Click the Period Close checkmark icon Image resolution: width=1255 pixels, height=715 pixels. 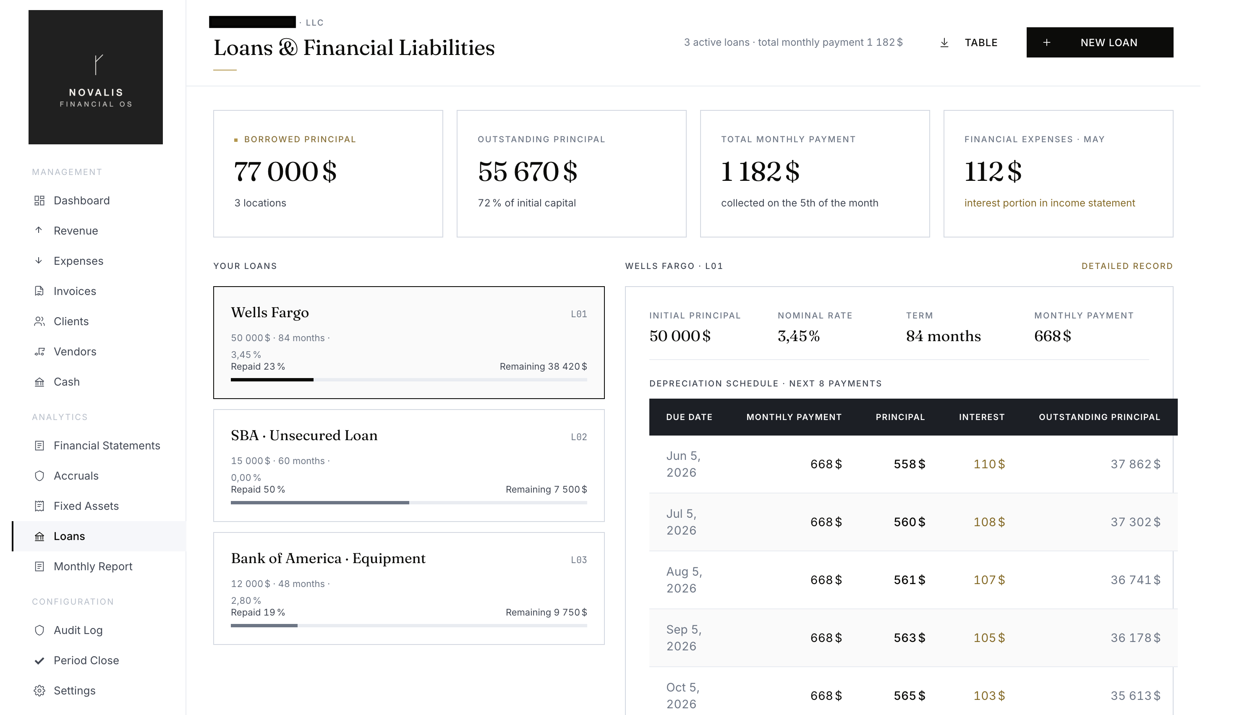tap(39, 660)
